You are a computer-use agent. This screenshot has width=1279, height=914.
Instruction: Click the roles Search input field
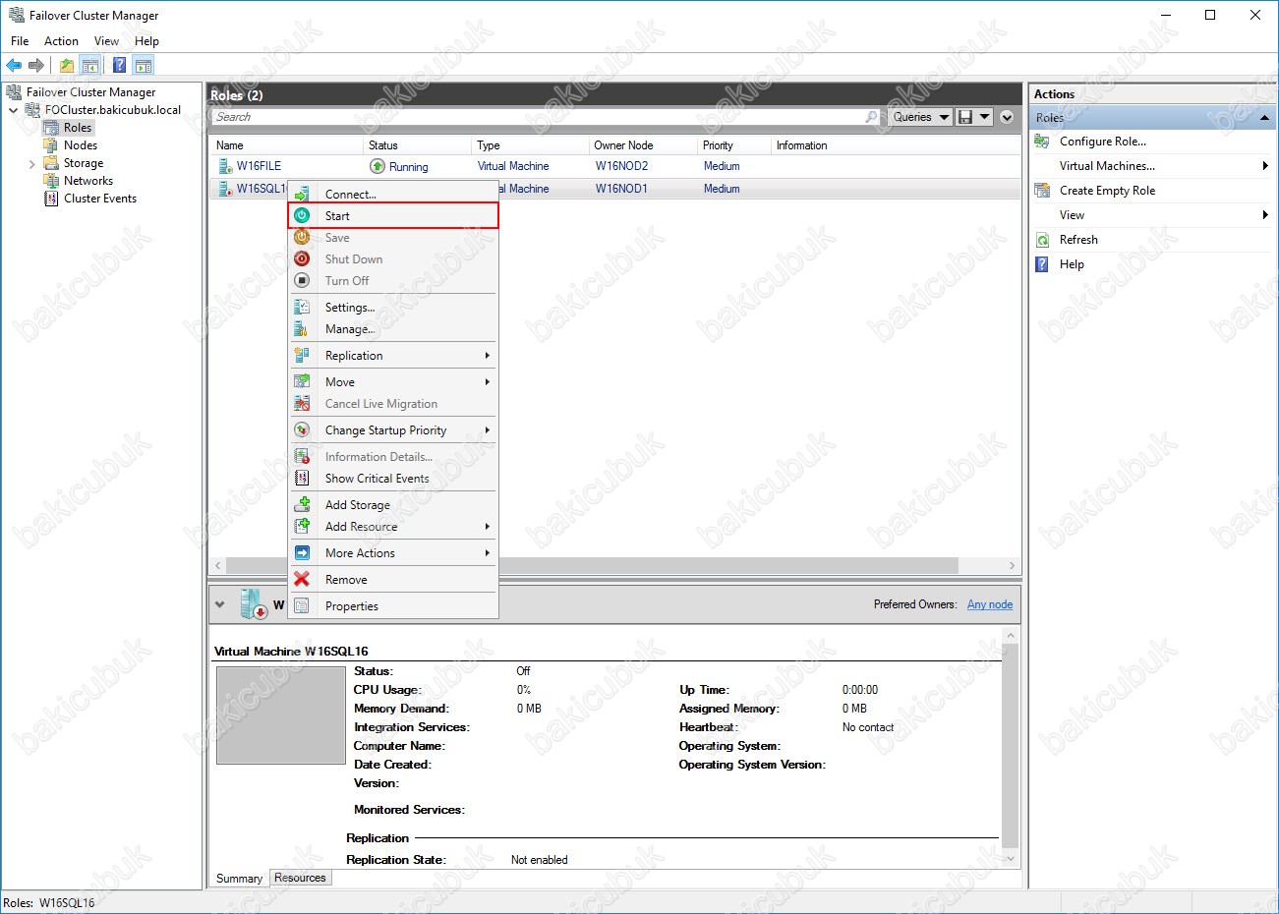pyautogui.click(x=537, y=117)
